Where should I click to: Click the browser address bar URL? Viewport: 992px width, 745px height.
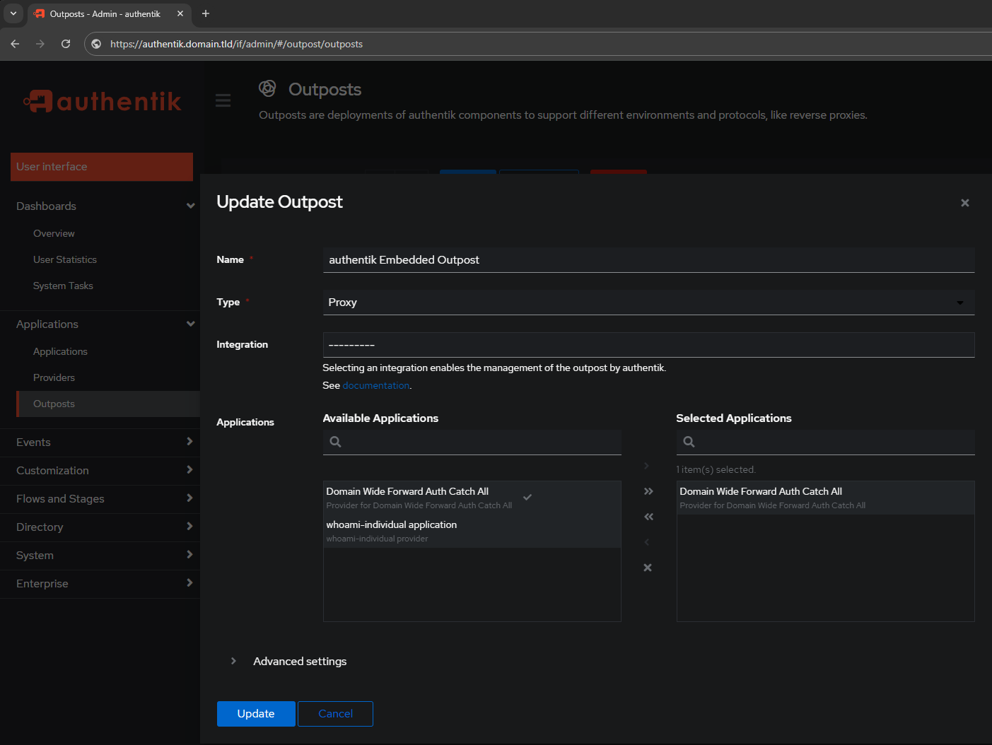click(x=236, y=44)
